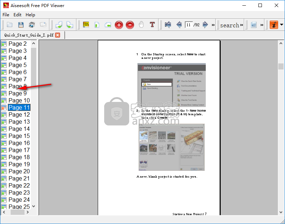Go to the previous page arrow
The height and width of the screenshot is (224, 285).
[x=179, y=25]
